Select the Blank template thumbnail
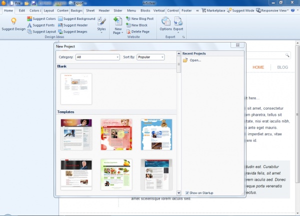The height and width of the screenshot is (216, 300). pos(76,89)
